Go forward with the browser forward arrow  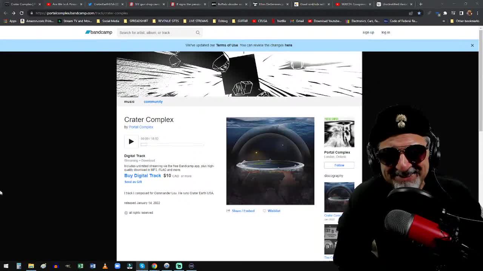point(14,13)
